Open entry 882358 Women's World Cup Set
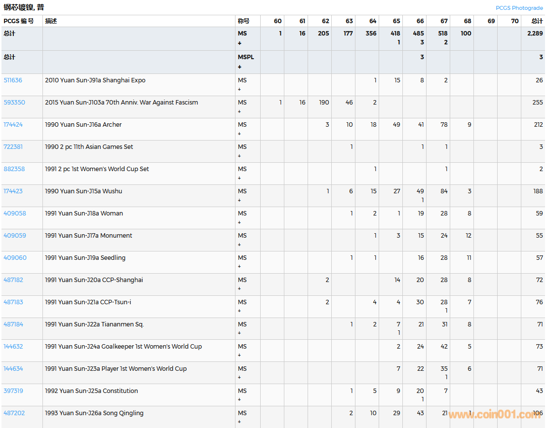Image resolution: width=547 pixels, height=428 pixels. click(14, 169)
